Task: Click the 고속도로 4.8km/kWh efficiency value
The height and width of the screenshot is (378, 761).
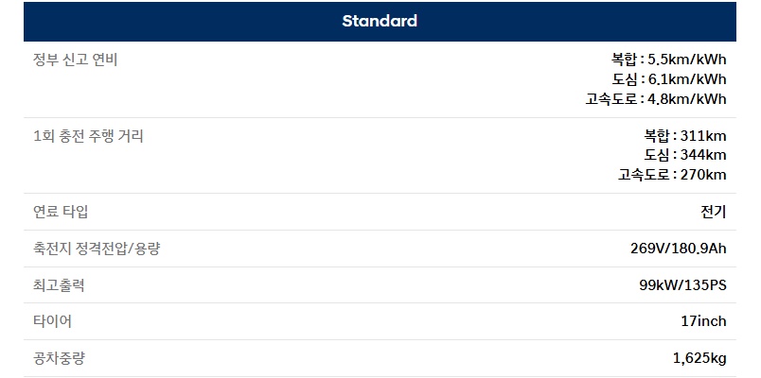Action: coord(656,98)
